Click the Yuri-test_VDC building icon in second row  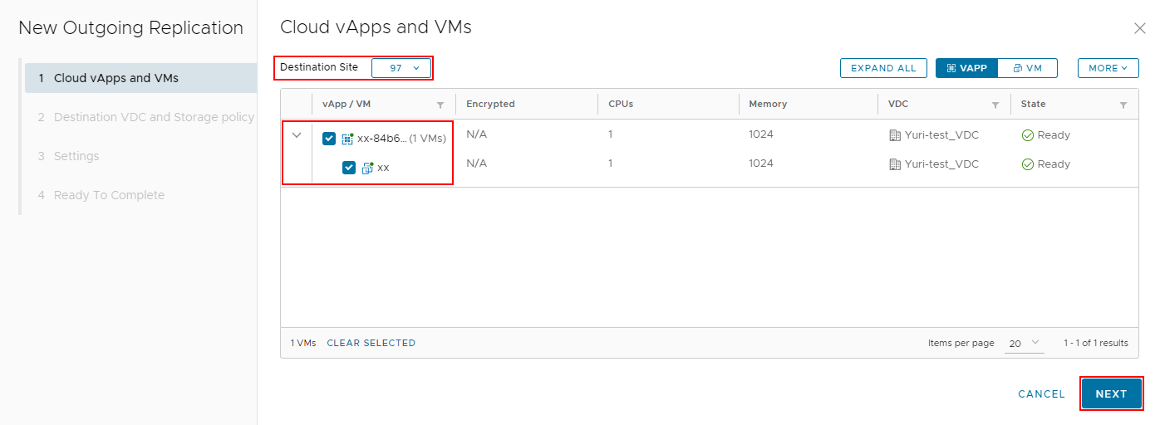click(895, 164)
